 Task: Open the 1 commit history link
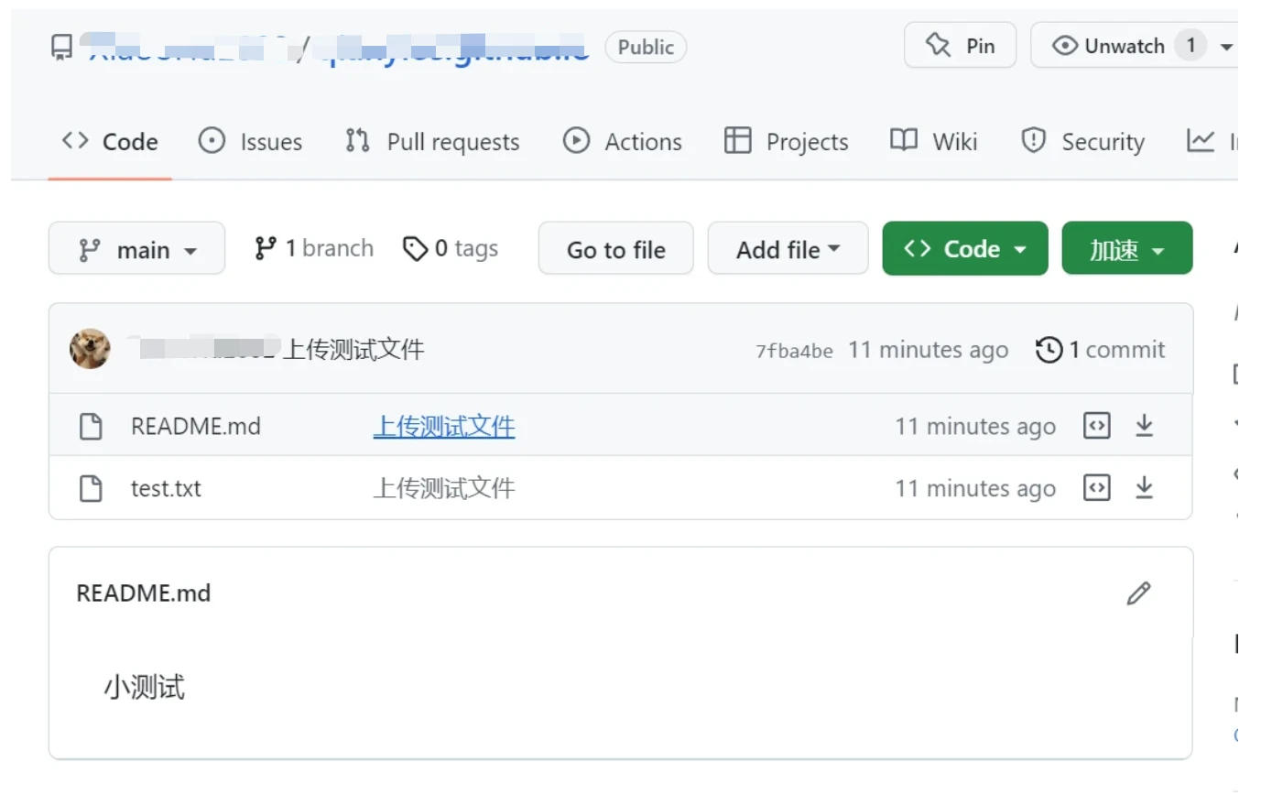[1101, 349]
